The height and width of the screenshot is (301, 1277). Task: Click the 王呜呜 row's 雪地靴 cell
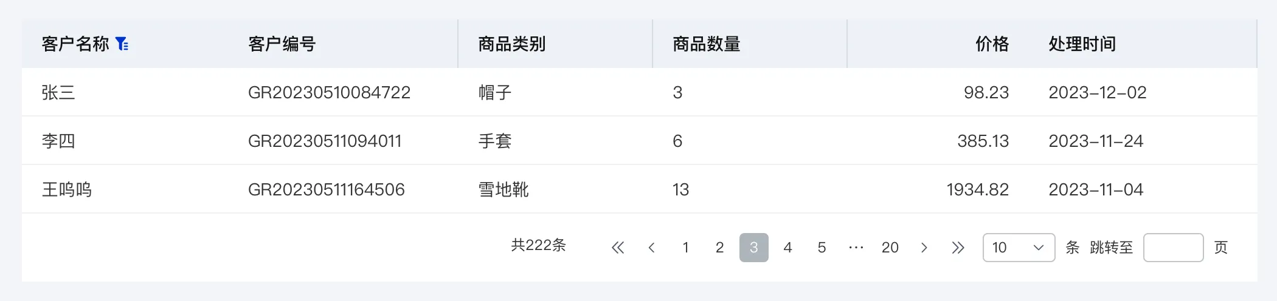coord(504,189)
